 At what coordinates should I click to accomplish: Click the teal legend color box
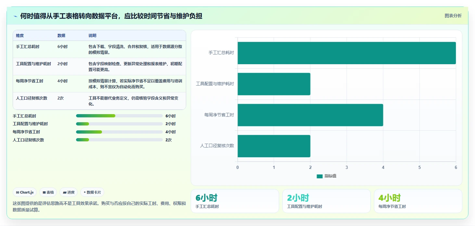[x=319, y=176]
